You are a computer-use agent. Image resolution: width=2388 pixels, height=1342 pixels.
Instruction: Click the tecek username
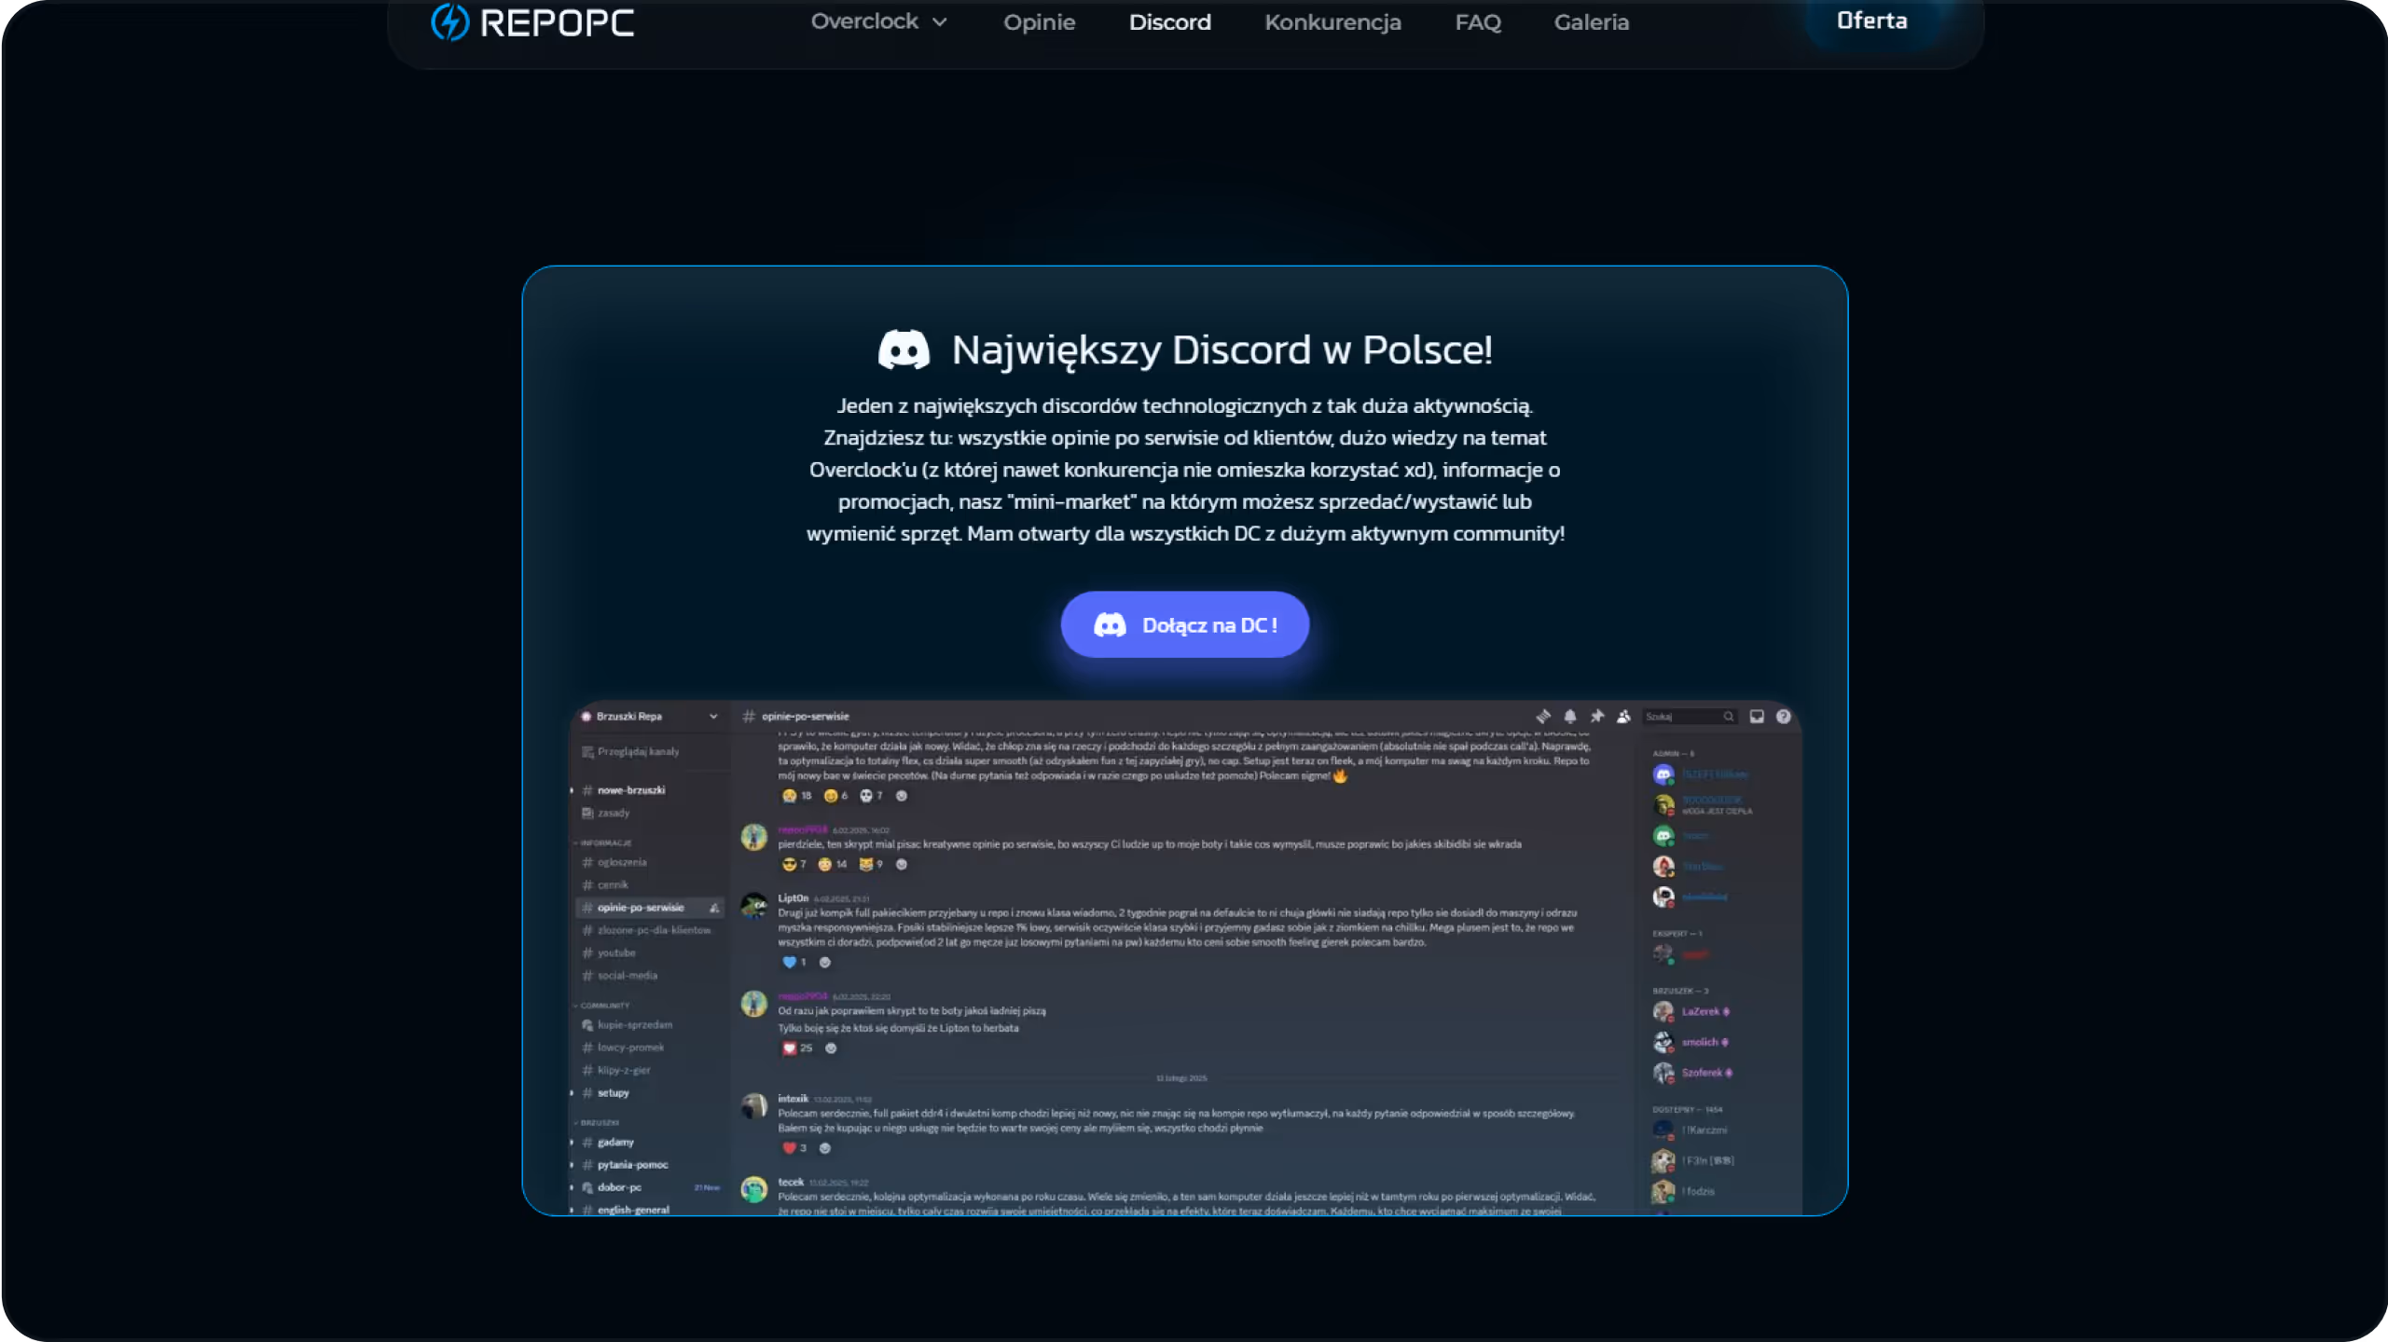(x=791, y=1182)
